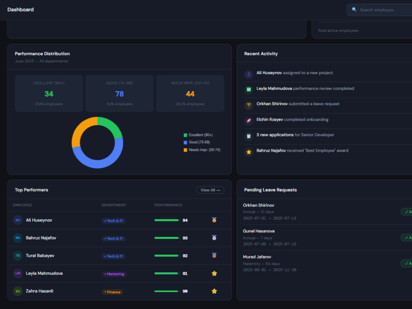The image size is (412, 309).
Task: Click the ZH avatar for Zahra Hasanli
Action: [x=18, y=291]
